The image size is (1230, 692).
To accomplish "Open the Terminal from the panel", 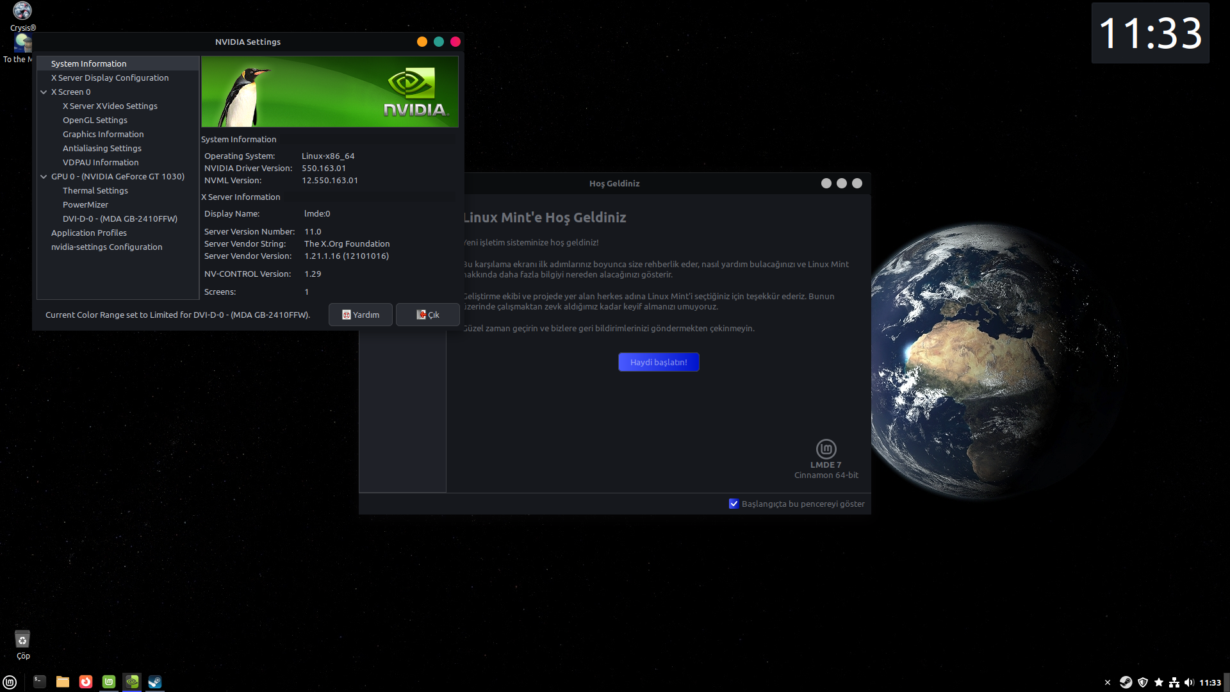I will pos(40,682).
